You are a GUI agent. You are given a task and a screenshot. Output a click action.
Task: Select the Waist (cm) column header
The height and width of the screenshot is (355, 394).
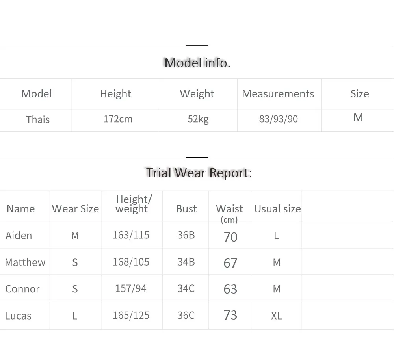[229, 214]
